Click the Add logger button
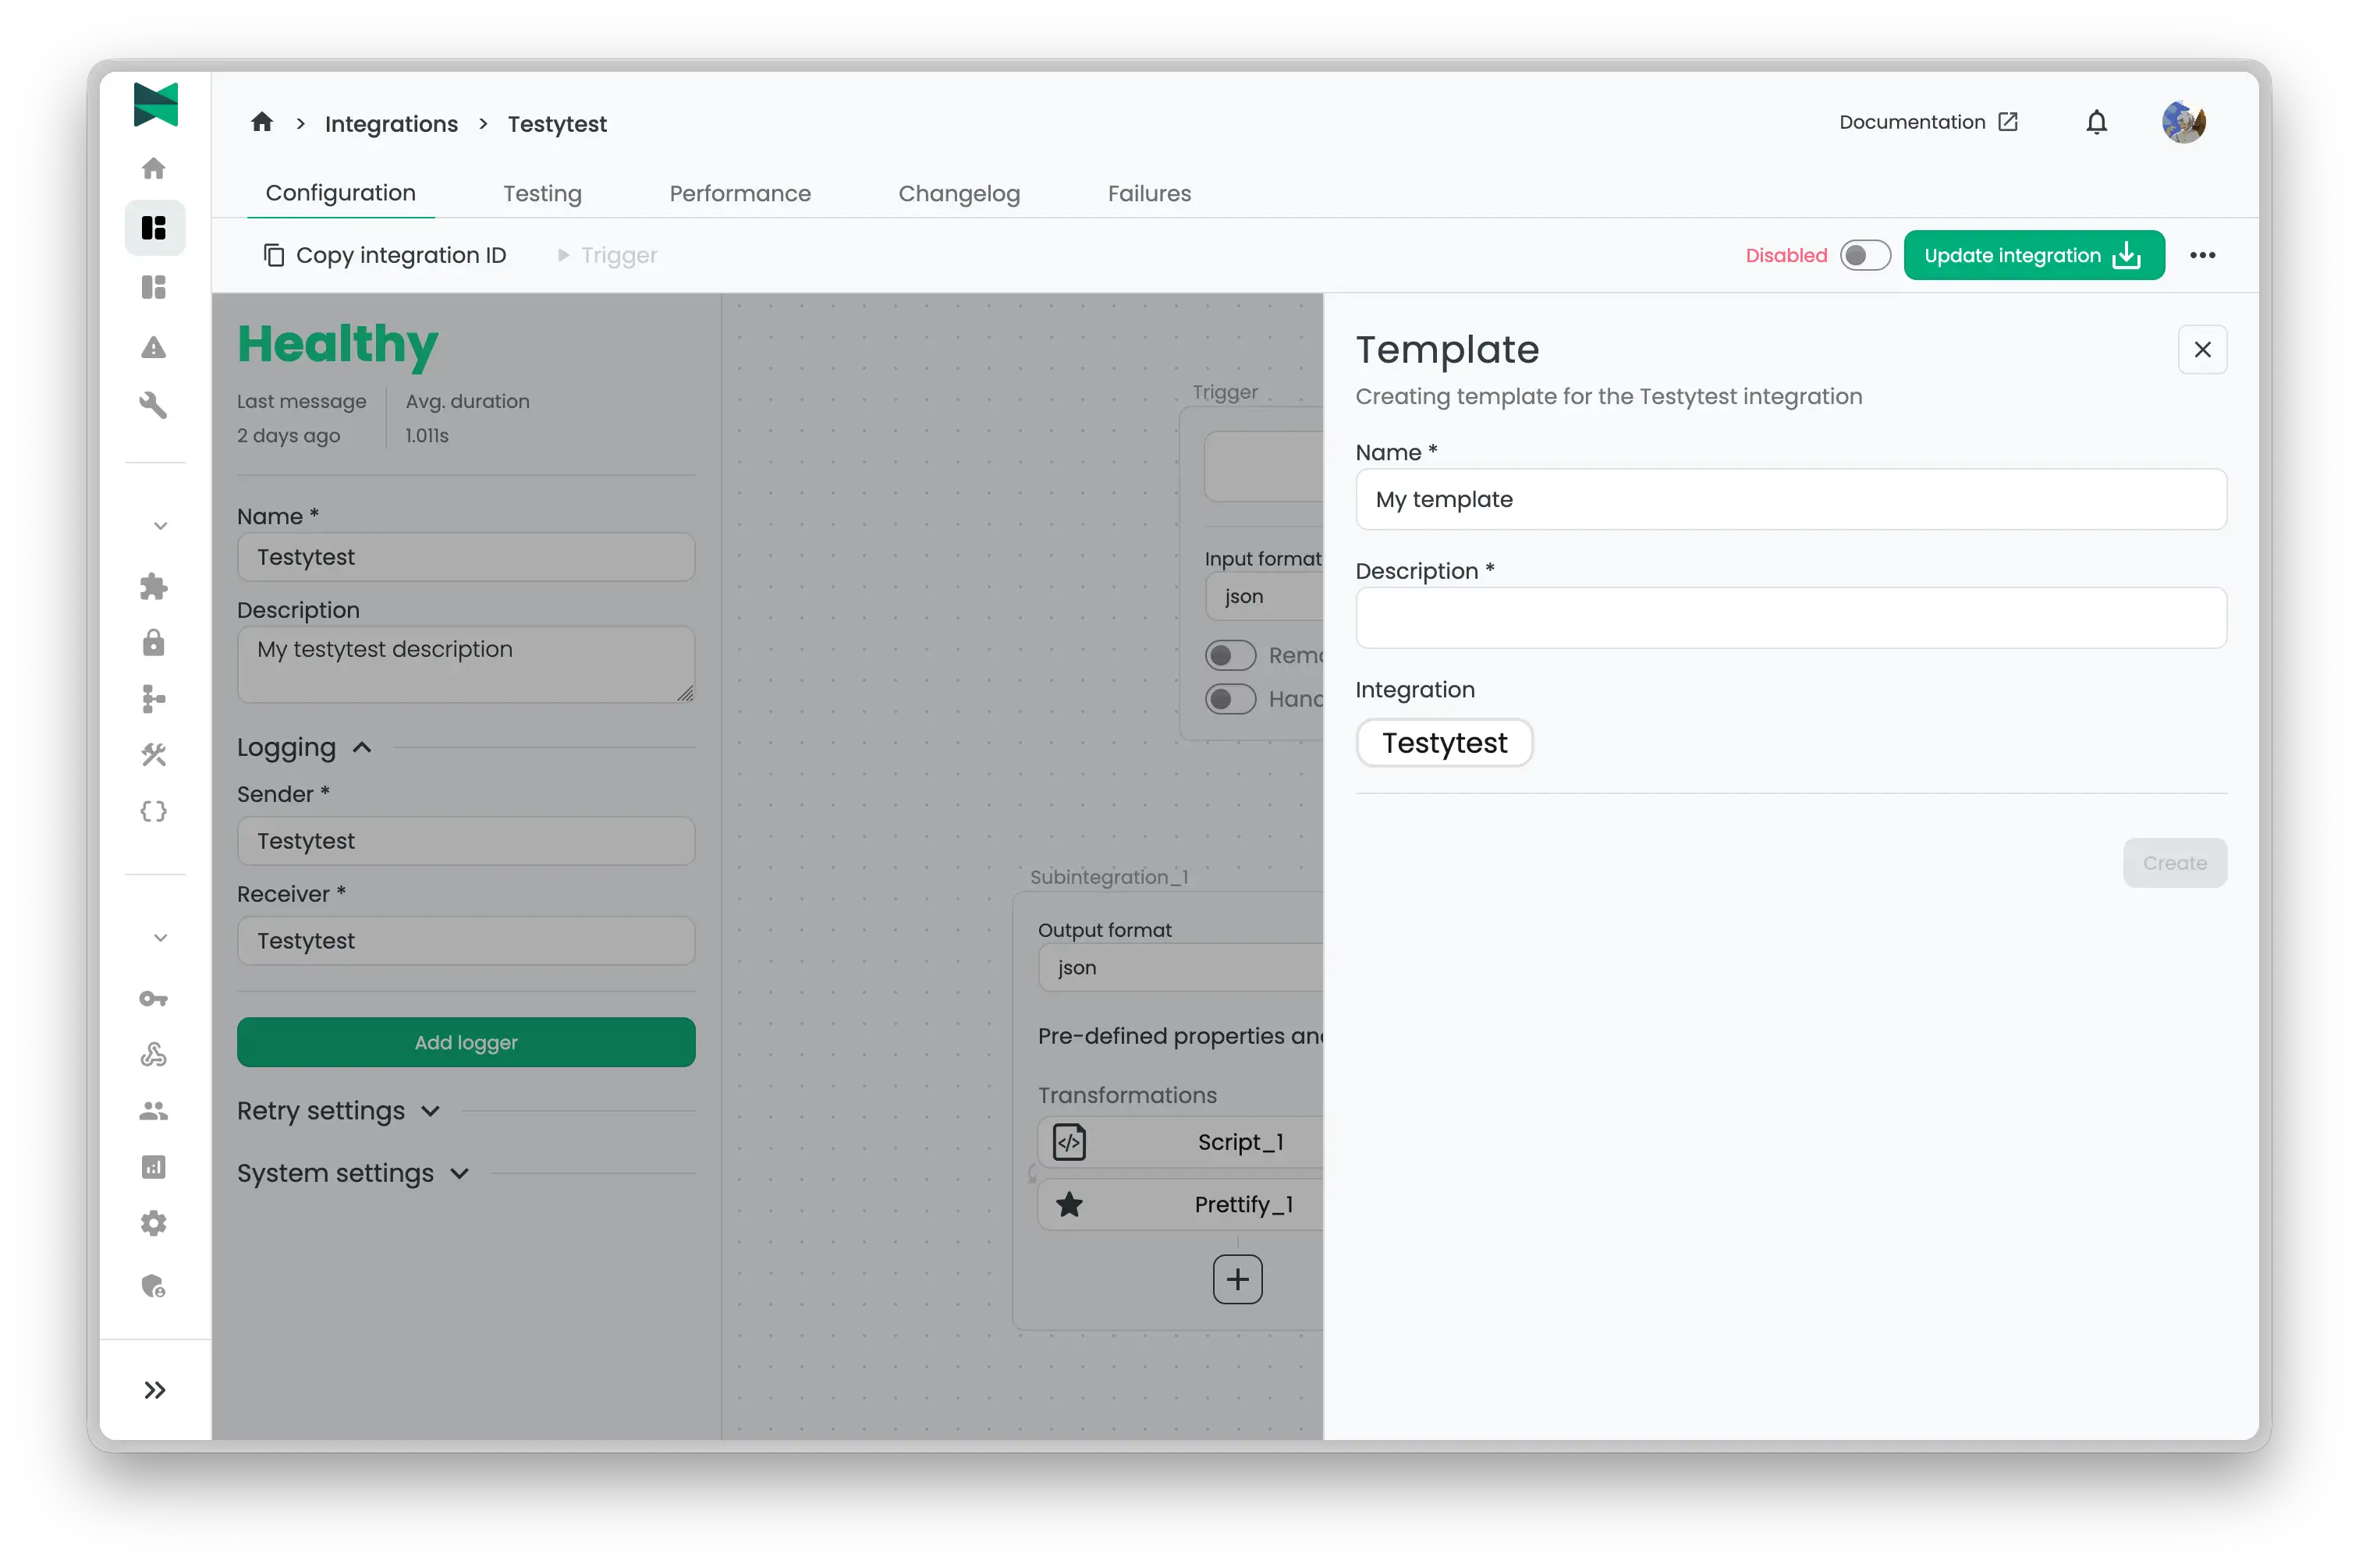Viewport: 2359px width, 1568px height. point(465,1042)
